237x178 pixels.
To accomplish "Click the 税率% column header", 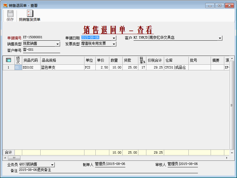I will (x=142, y=60).
